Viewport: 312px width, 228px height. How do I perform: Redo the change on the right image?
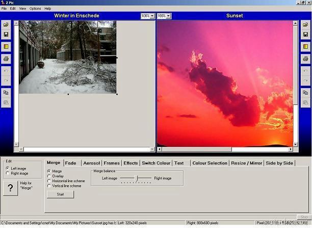click(x=305, y=80)
